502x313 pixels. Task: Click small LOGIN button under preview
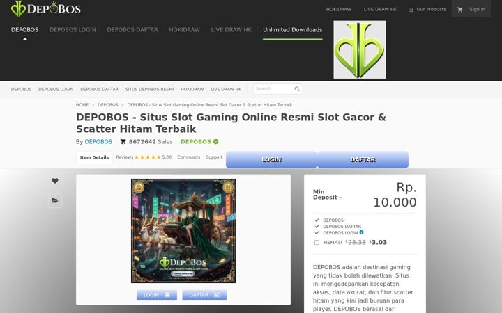tap(157, 295)
